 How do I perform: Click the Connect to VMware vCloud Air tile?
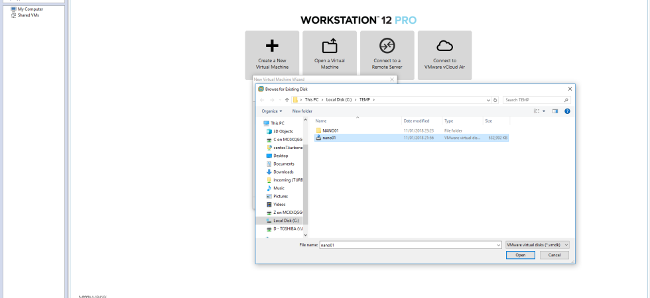[444, 55]
